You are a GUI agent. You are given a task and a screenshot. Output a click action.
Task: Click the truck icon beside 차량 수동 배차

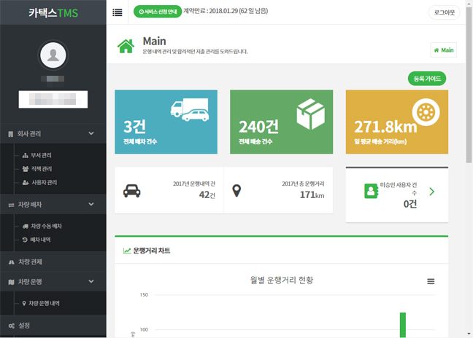(26, 227)
